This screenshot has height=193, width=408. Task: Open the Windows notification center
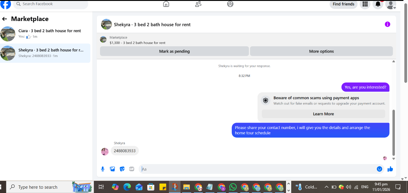pos(398,187)
